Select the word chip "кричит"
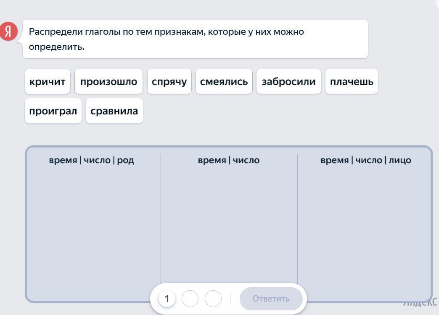 (48, 81)
